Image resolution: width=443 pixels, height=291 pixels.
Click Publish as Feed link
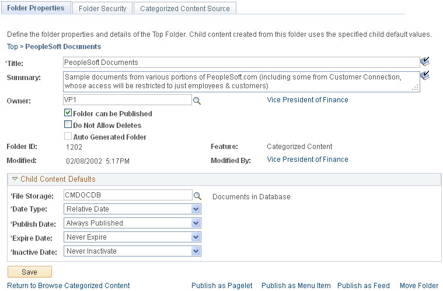pos(363,286)
